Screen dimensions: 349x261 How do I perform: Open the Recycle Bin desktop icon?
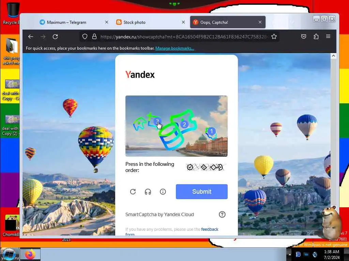[x=12, y=13]
